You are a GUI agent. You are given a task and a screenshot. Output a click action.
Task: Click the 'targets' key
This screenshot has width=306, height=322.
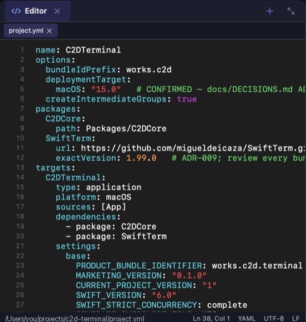coord(53,168)
